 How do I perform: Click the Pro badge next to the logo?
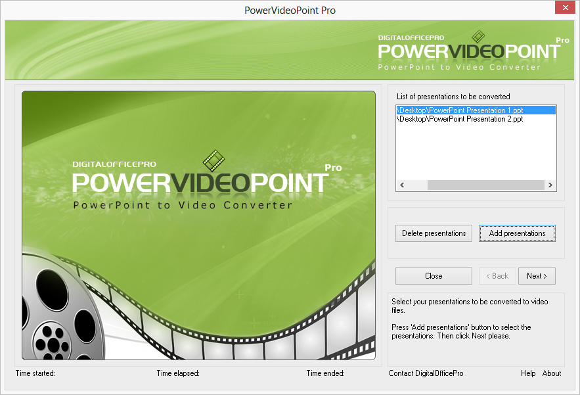click(x=562, y=40)
